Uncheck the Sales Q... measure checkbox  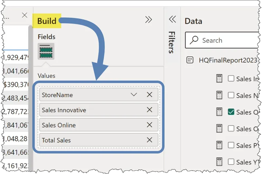[x=231, y=112]
